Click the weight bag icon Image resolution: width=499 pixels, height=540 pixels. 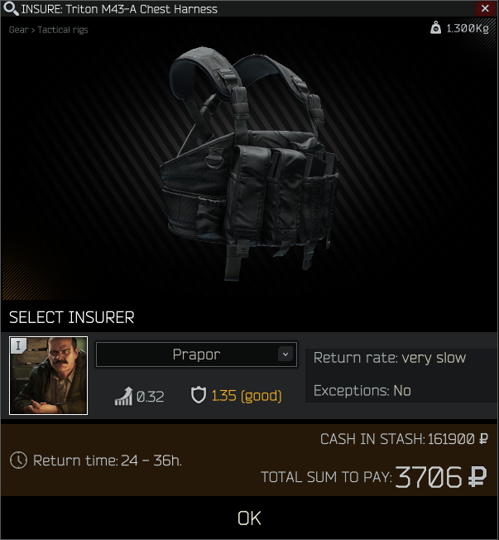(435, 27)
